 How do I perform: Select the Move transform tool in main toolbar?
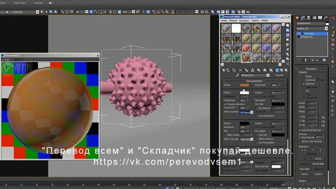(x=110, y=12)
